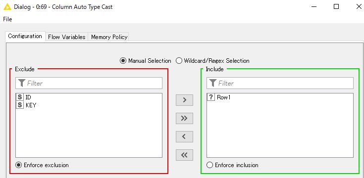Image resolution: width=364 pixels, height=178 pixels.
Task: Open the File menu
Action: click(7, 19)
